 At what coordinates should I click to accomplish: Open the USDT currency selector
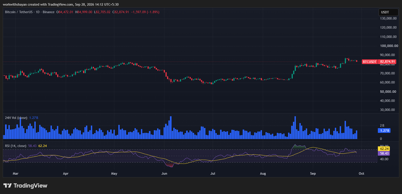(388, 12)
